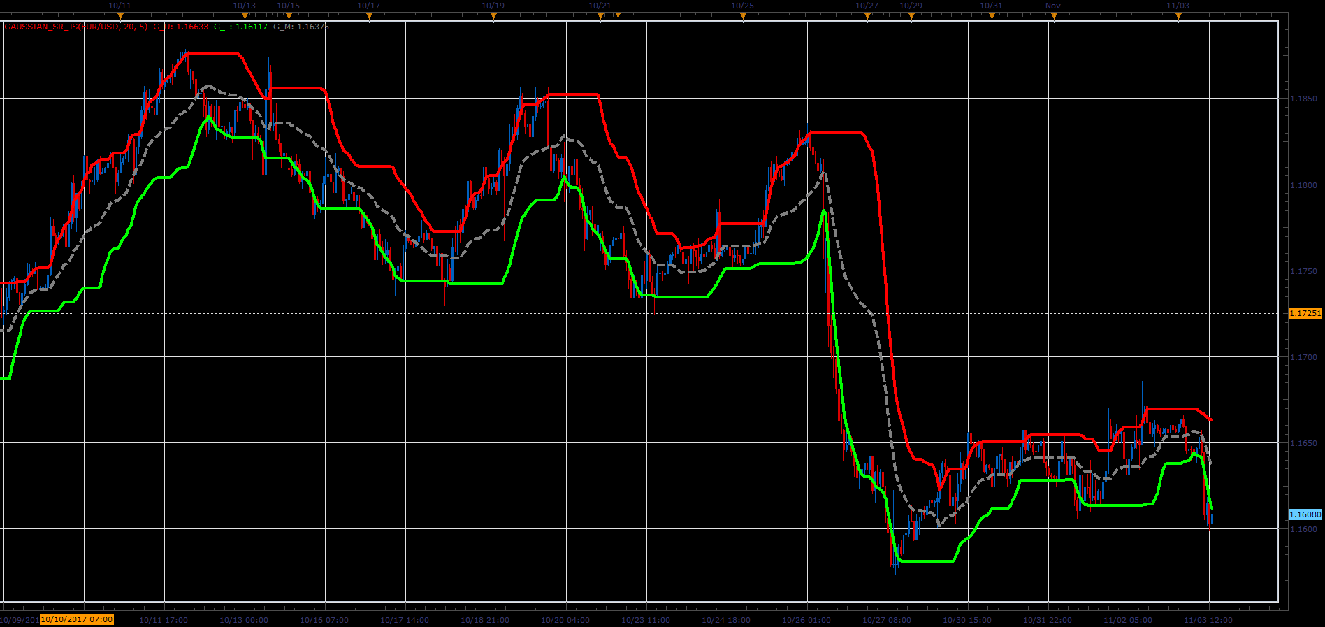Image resolution: width=1325 pixels, height=627 pixels.
Task: Click the orange 10/10/2017 07:00 time tag
Action: click(77, 619)
